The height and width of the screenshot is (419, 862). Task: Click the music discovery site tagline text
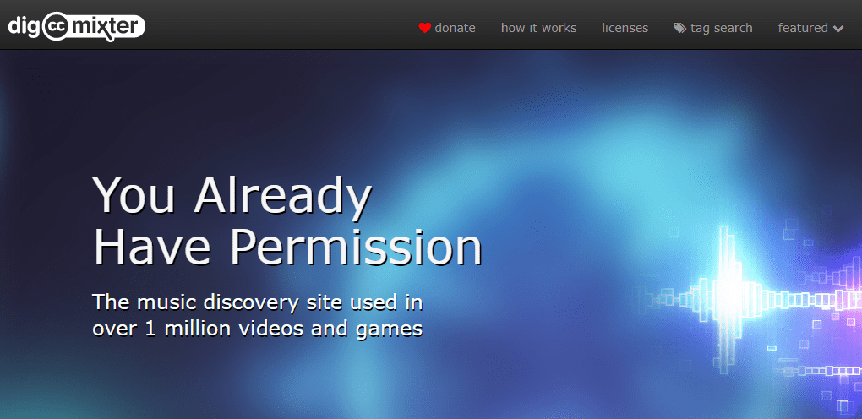[257, 315]
